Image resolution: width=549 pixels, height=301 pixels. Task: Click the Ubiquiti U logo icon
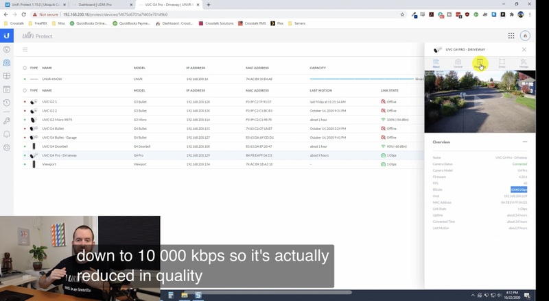tap(7, 36)
